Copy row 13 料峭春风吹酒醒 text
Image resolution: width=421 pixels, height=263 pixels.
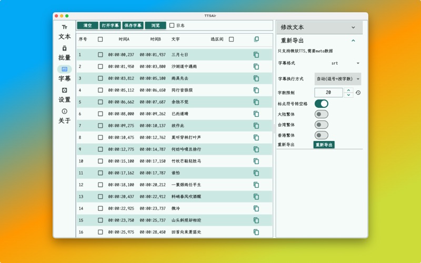pos(256,196)
